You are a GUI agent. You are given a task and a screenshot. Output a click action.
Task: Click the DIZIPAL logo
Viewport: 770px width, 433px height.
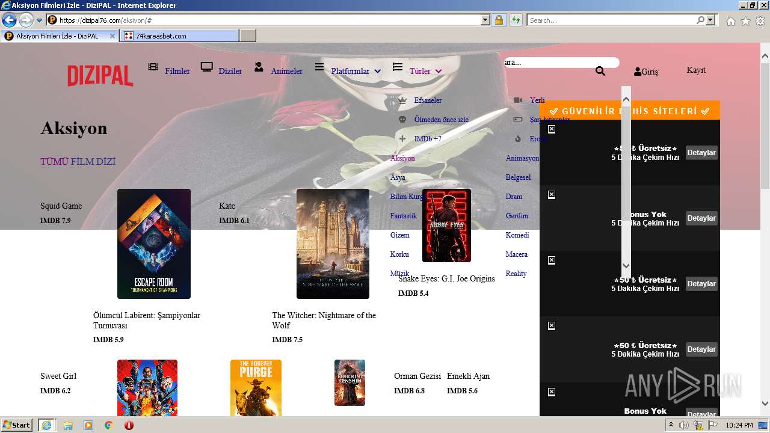[100, 76]
